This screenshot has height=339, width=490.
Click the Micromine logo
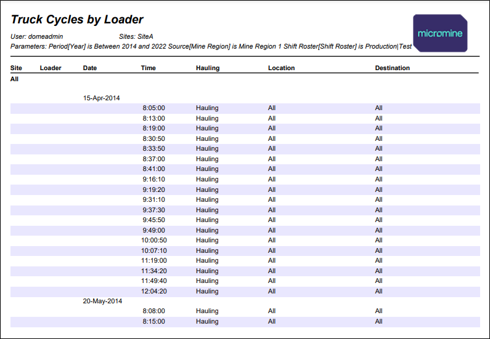tap(440, 33)
